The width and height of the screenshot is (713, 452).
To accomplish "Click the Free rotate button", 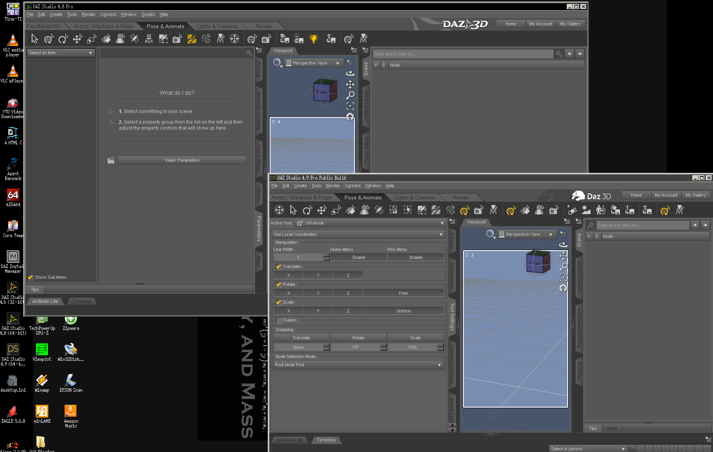I will (x=403, y=293).
